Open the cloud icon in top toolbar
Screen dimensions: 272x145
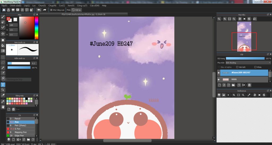click(x=4, y=10)
